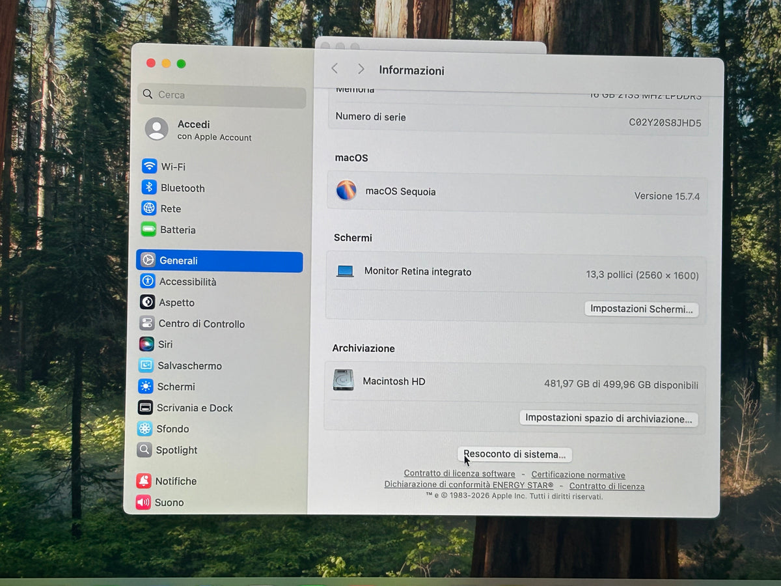
Task: Click the Cerca search field
Action: pos(222,95)
